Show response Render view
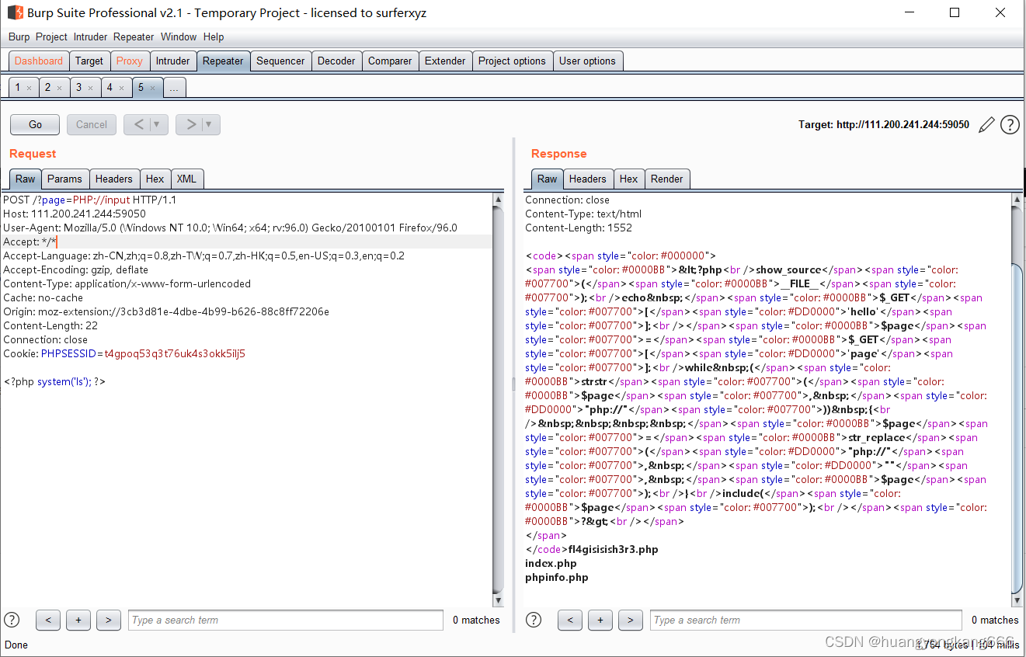This screenshot has height=657, width=1026. (x=666, y=179)
